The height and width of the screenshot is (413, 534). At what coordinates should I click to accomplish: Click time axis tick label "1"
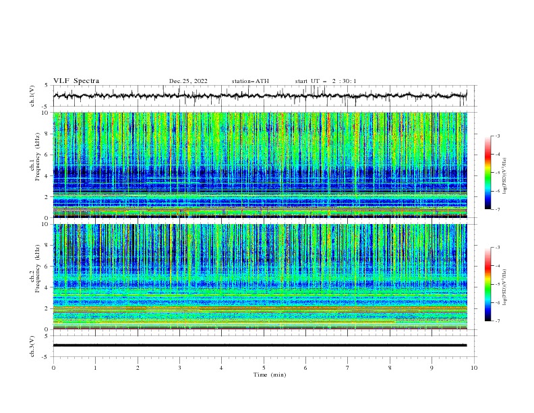coord(95,368)
